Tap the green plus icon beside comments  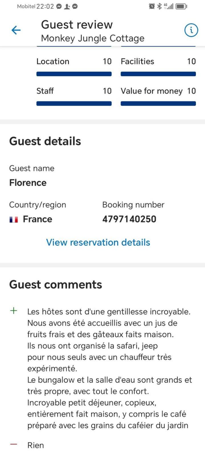coord(14,311)
